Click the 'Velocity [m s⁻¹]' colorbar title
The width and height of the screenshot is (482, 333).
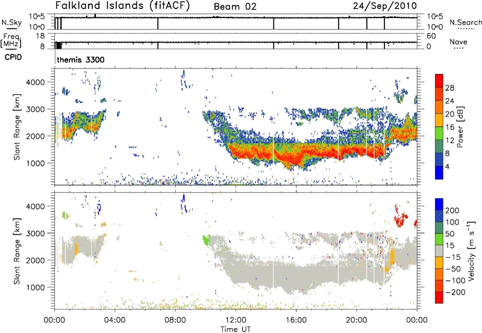pyautogui.click(x=471, y=251)
